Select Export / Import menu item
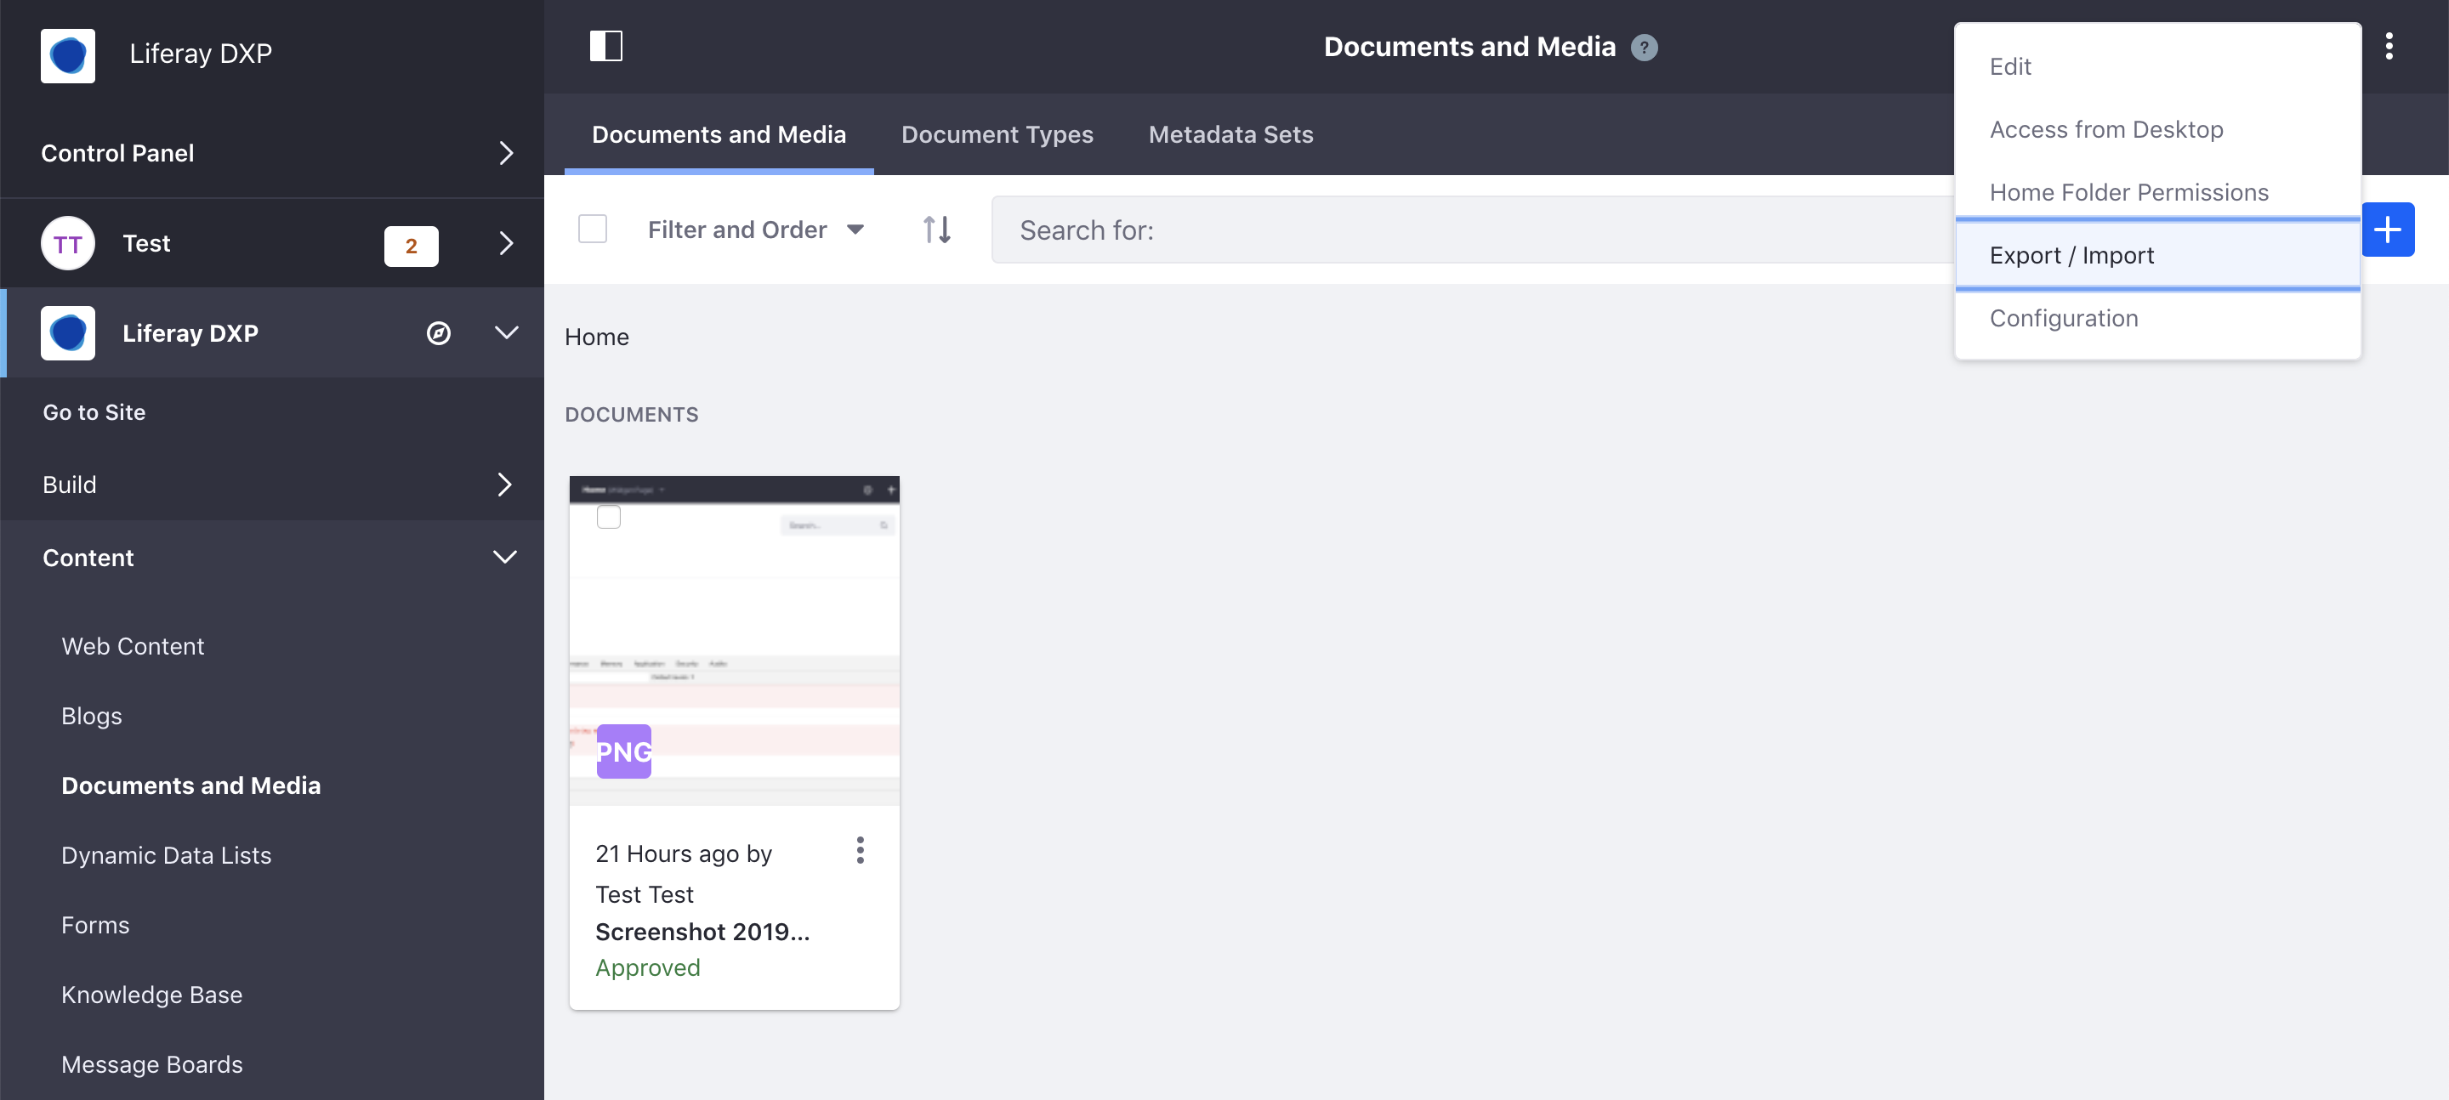 (2157, 255)
